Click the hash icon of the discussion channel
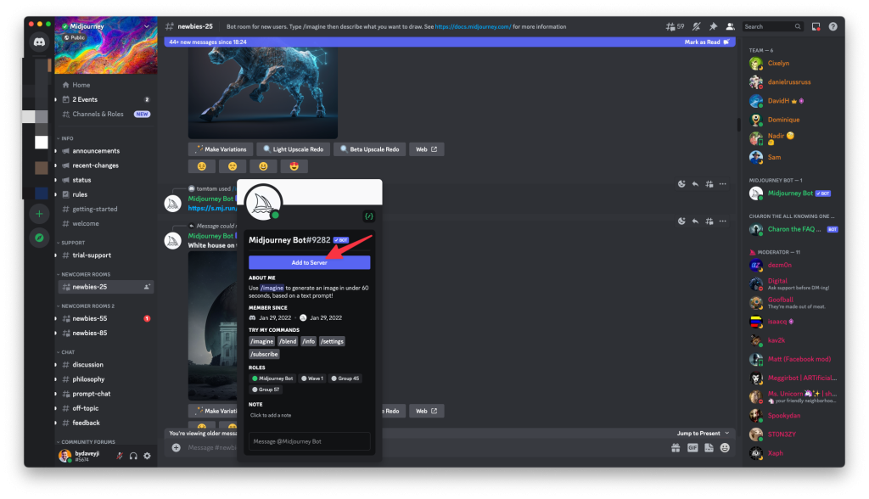This screenshot has width=869, height=499. [x=66, y=365]
